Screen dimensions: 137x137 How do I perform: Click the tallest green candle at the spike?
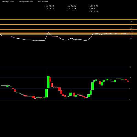tap(48, 82)
